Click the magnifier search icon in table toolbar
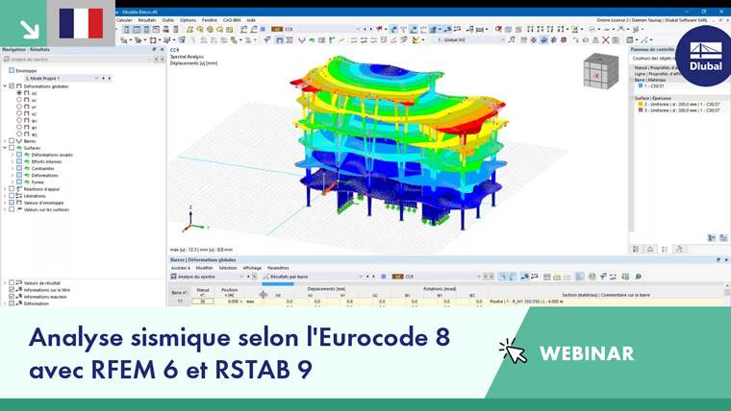Viewport: 731px width, 411px height. 639,277
